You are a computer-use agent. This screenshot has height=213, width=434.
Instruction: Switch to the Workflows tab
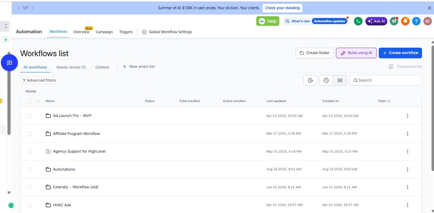click(x=58, y=32)
